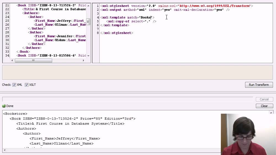Screen dimensions: 276x155
Task: Click the xsl:stylesheet version declaration line
Action: point(177,6)
